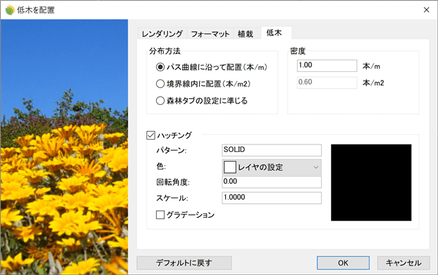
Task: Select the 低木 tab
Action: (276, 32)
